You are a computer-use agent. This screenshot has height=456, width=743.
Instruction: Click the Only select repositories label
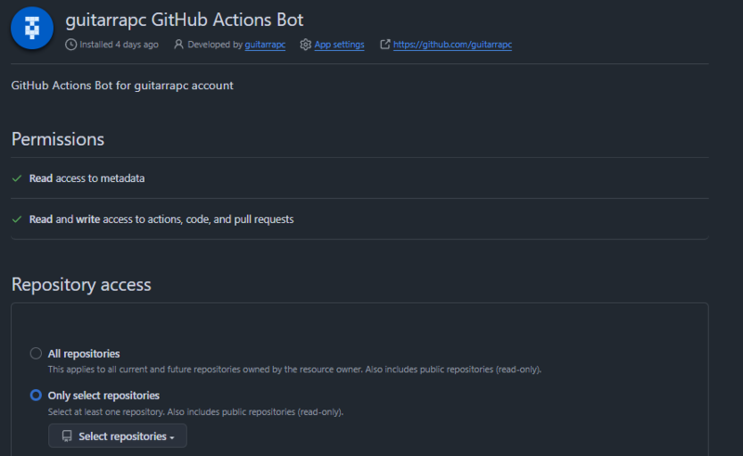(104, 396)
